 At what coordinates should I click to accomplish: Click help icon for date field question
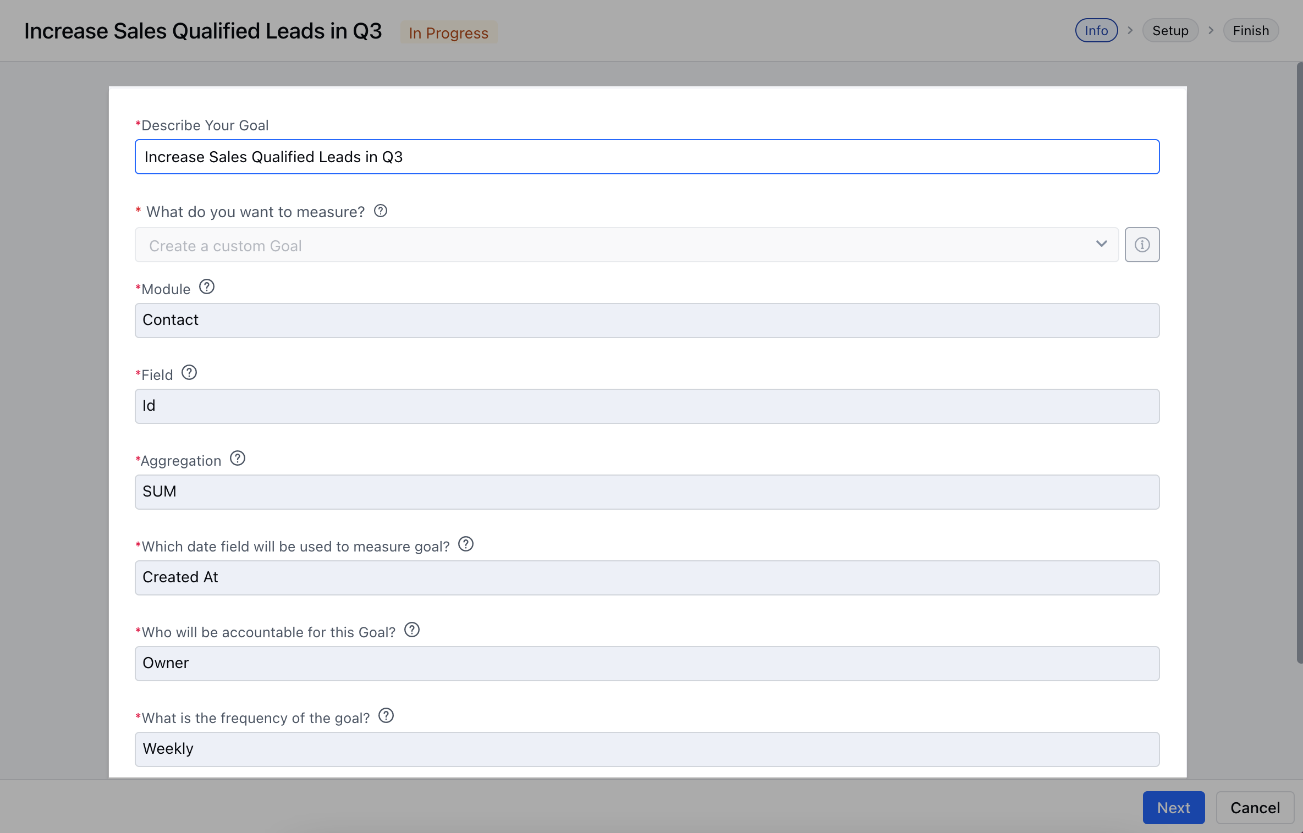[466, 544]
